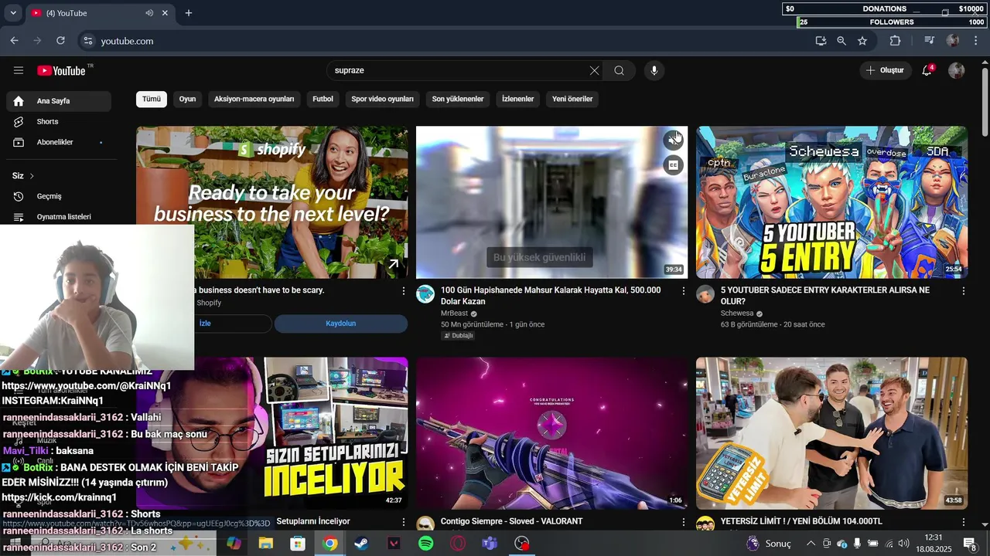
Task: Open more options for Schewesa video
Action: [963, 291]
